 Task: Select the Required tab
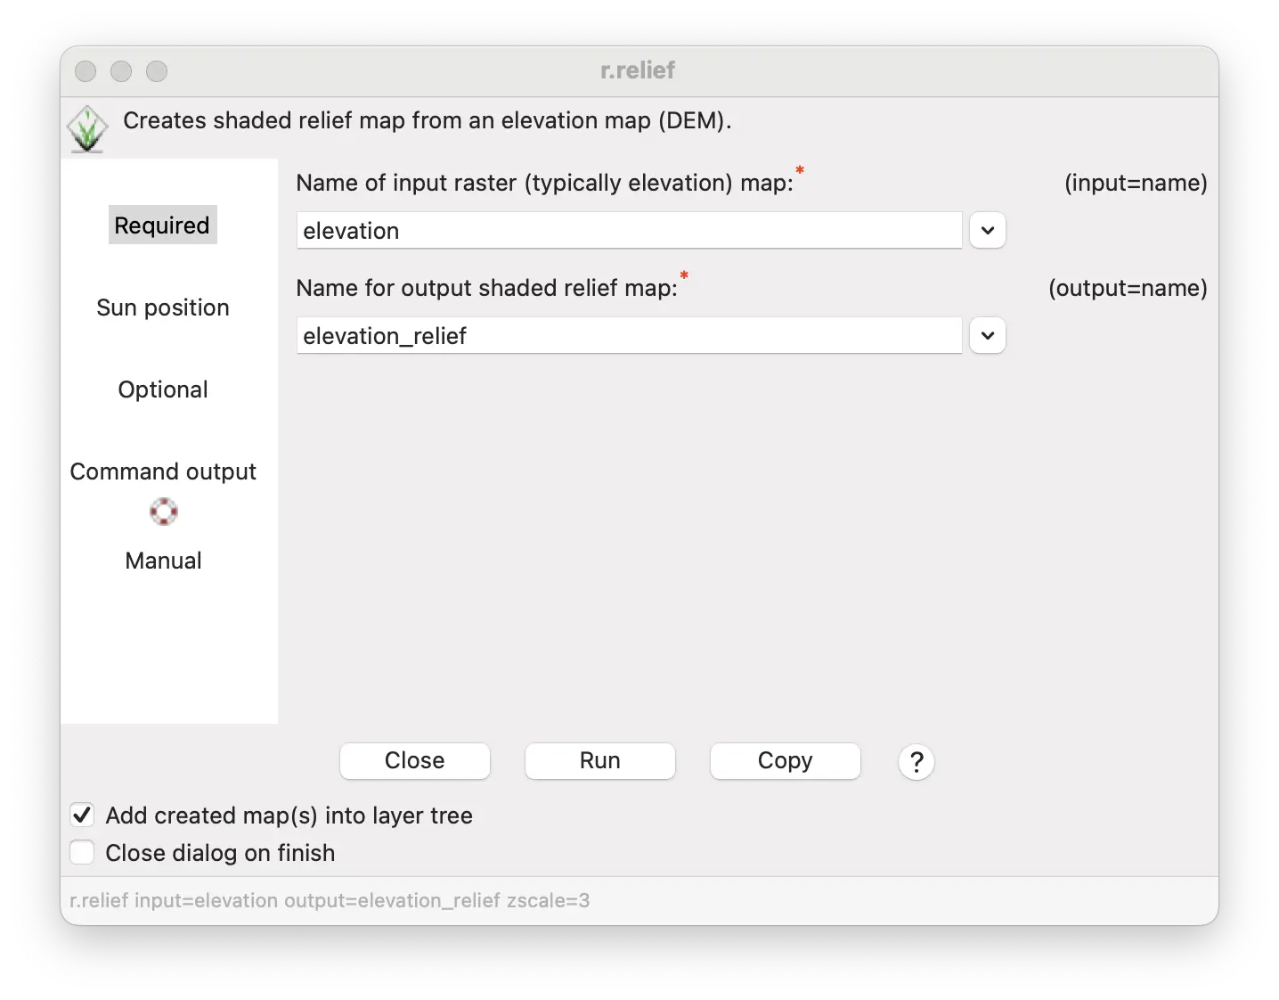tap(163, 225)
